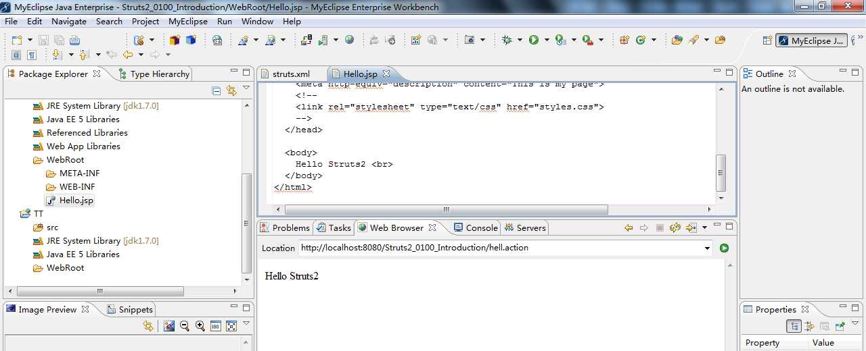Open the Back history dropdown arrow in main toolbar
Screen dimensions: 866x351
[141, 55]
